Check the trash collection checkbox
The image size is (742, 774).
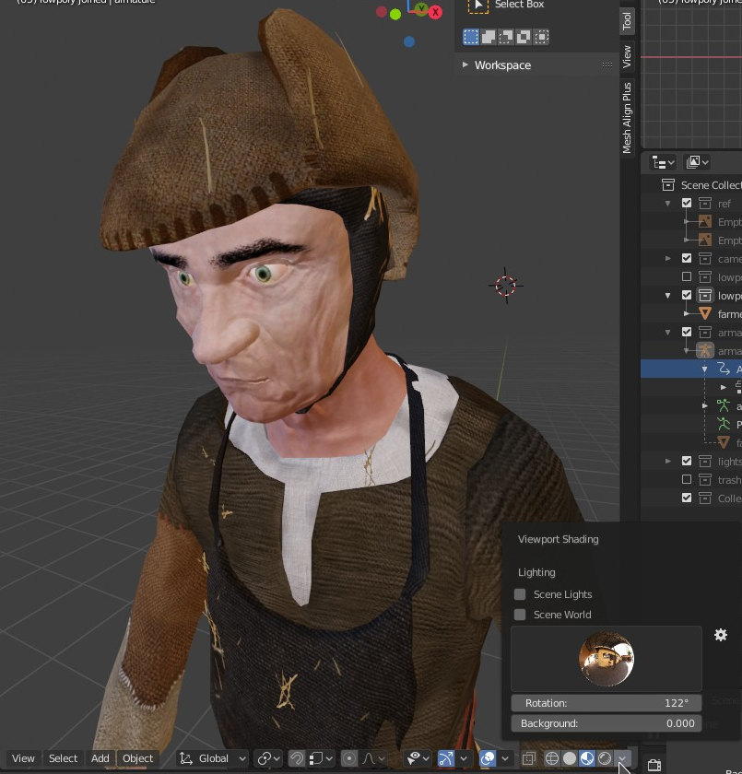coord(686,479)
